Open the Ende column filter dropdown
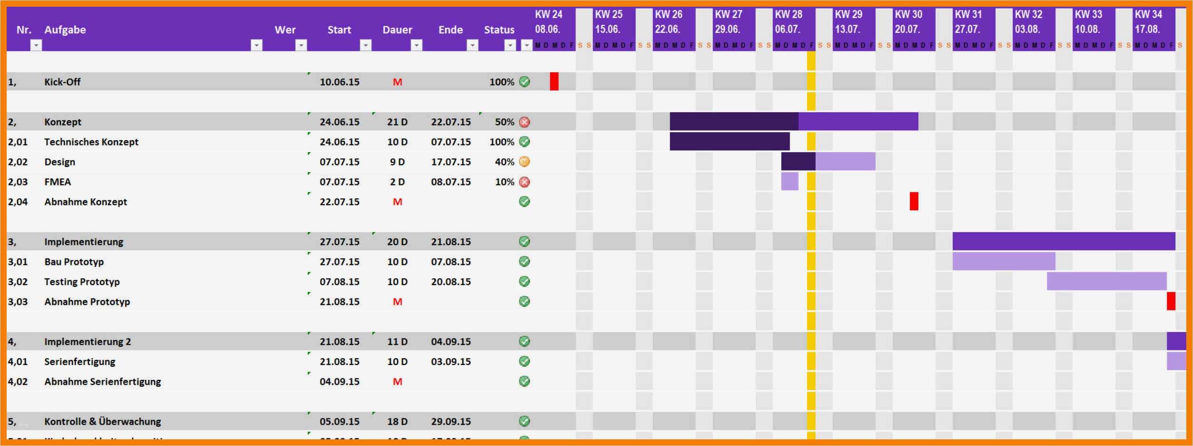The height and width of the screenshot is (446, 1193). (472, 46)
